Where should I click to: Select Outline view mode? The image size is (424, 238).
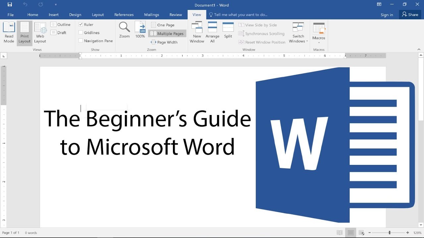(61, 24)
